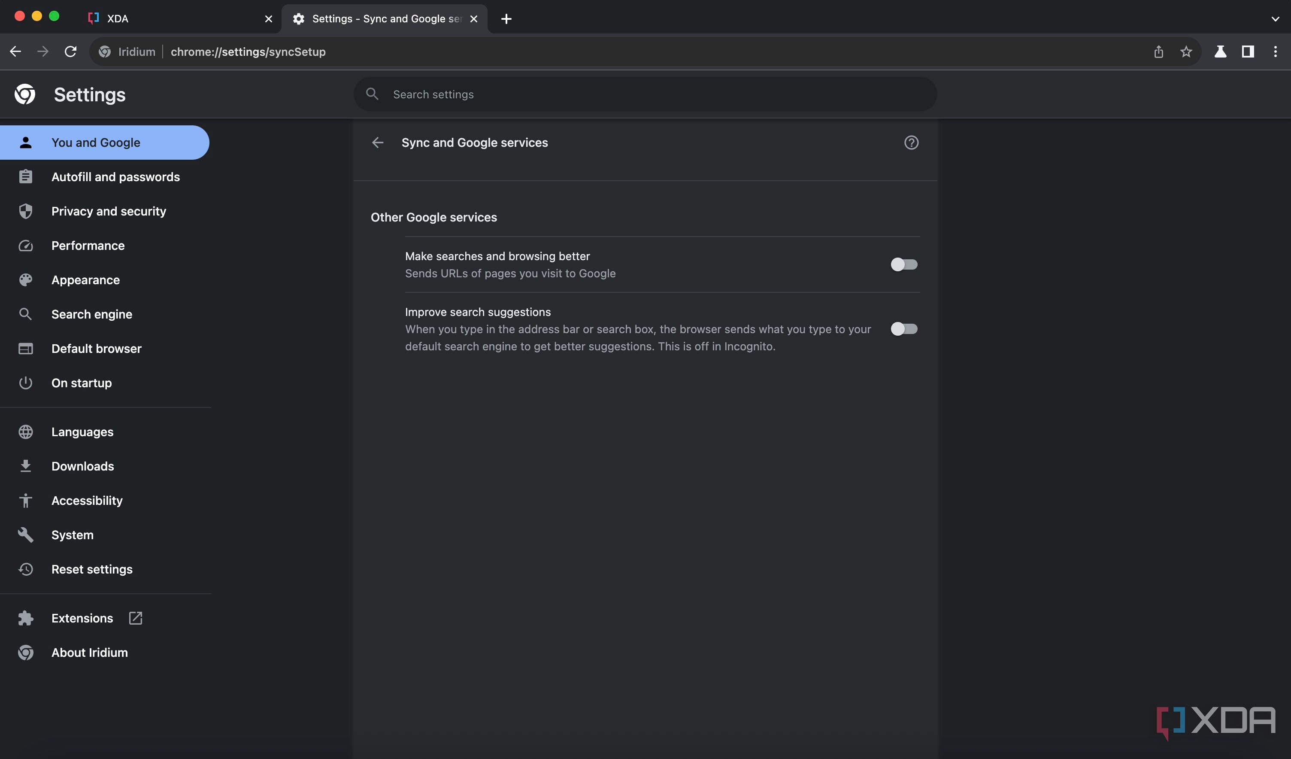Open Languages settings section
Viewport: 1291px width, 759px height.
click(x=105, y=432)
